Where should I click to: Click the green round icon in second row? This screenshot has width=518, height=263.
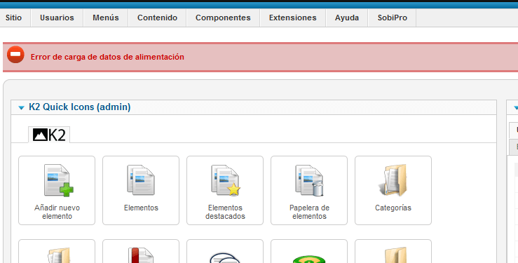click(309, 259)
